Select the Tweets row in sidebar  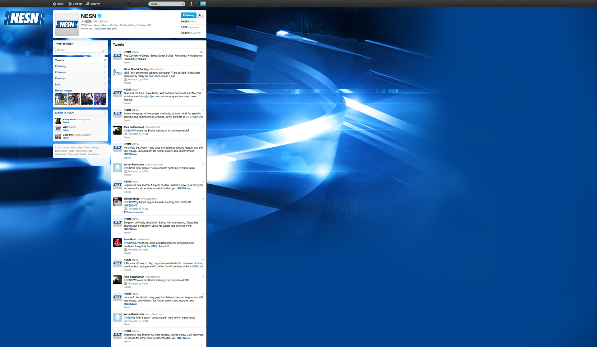tap(81, 60)
